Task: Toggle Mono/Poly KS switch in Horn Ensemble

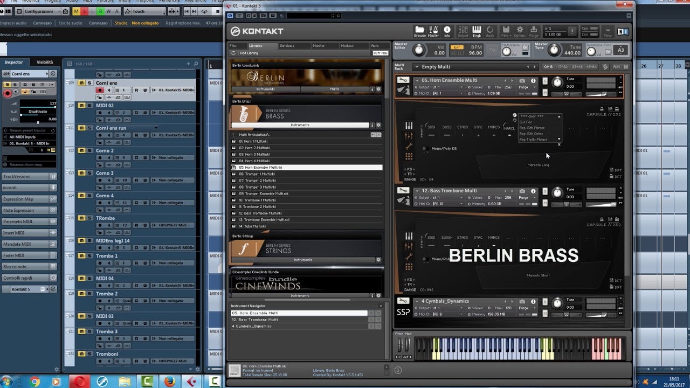Action: pos(425,148)
